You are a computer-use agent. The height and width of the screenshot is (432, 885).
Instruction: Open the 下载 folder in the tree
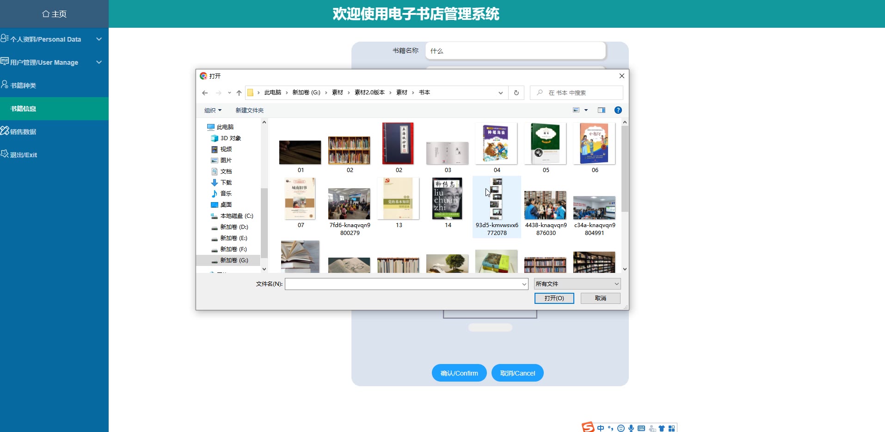coord(226,183)
